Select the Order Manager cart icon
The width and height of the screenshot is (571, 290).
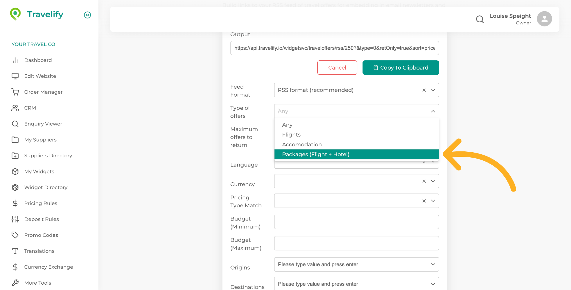point(15,92)
